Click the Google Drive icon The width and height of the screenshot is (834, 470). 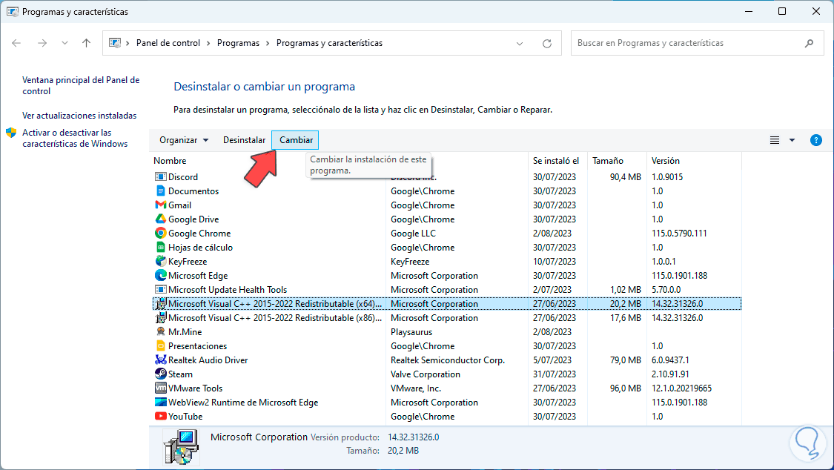pyautogui.click(x=160, y=219)
